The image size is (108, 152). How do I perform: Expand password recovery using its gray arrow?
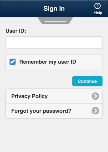[x=95, y=111]
